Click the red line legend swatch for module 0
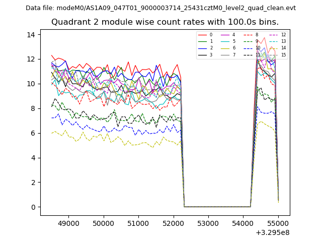 pos(202,35)
